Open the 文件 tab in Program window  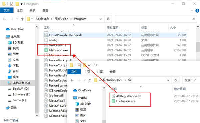pyautogui.click(x=7, y=10)
